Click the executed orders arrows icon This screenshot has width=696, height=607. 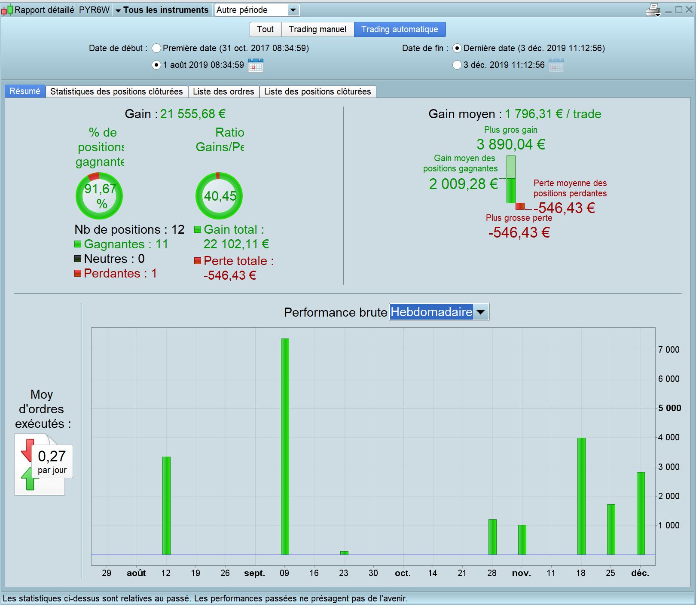click(28, 464)
